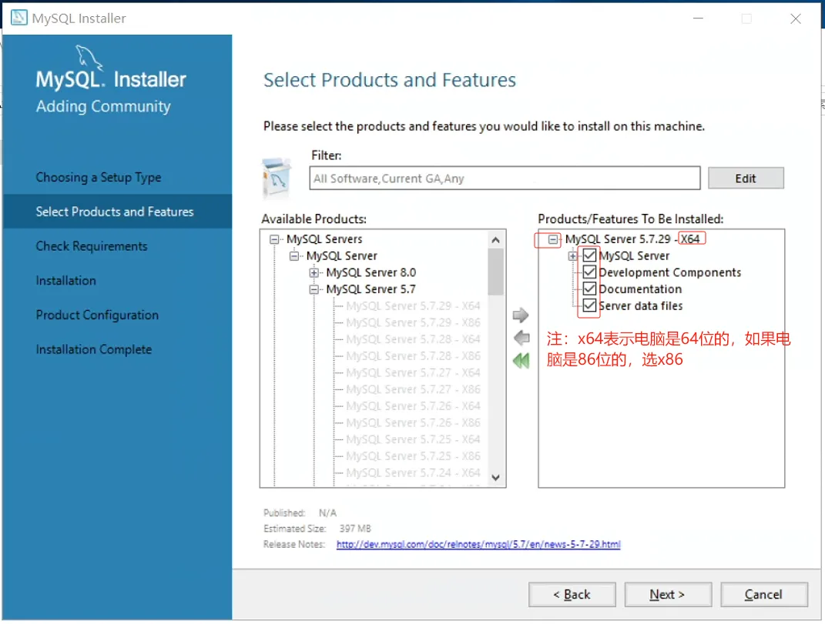Collapse the MySQL Servers tree node

point(274,239)
